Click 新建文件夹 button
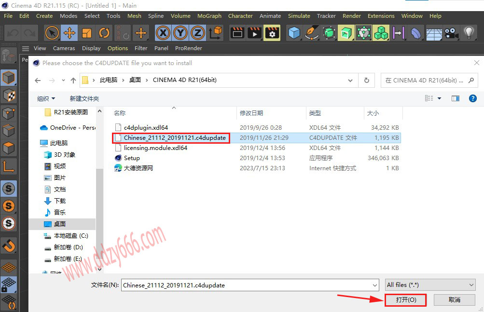 click(84, 98)
